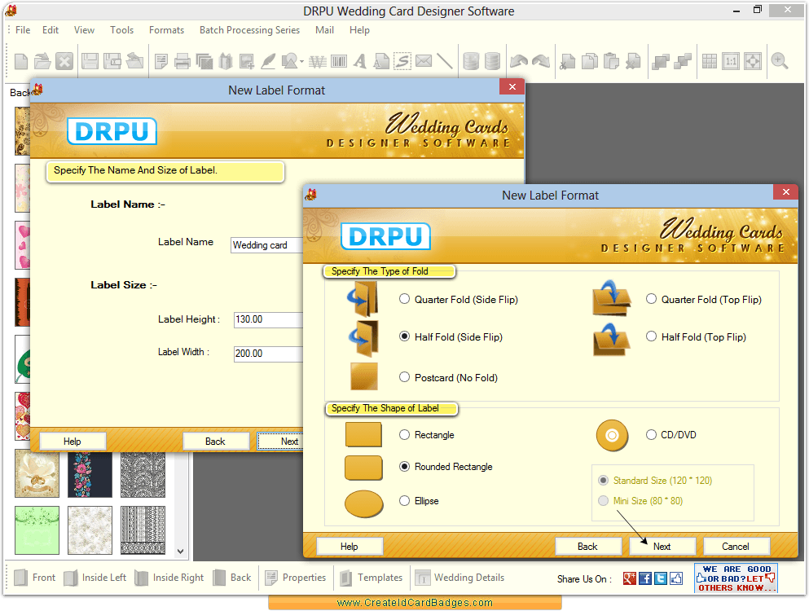Viewport: 809px width, 611px height.
Task: Click the Undo arrow toolbar icon
Action: [x=518, y=61]
